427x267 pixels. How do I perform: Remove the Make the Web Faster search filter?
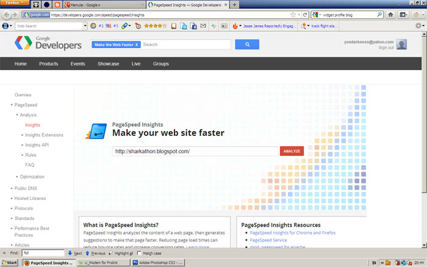pyautogui.click(x=137, y=44)
